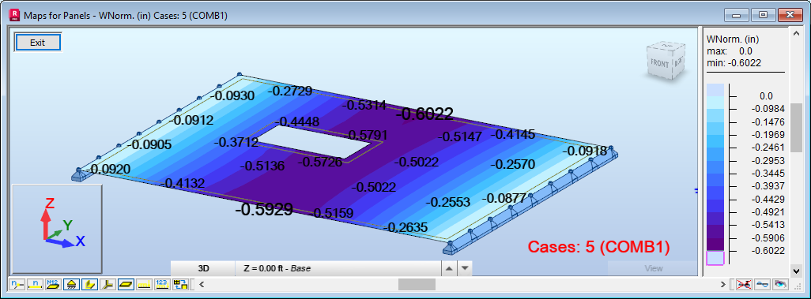Click the topmost 0.0 legend color swatch
The image size is (811, 299).
pyautogui.click(x=715, y=90)
